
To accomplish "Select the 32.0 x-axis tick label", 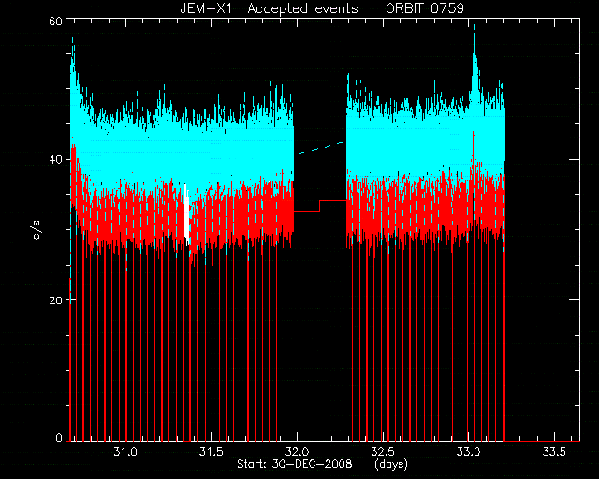I will (x=297, y=452).
